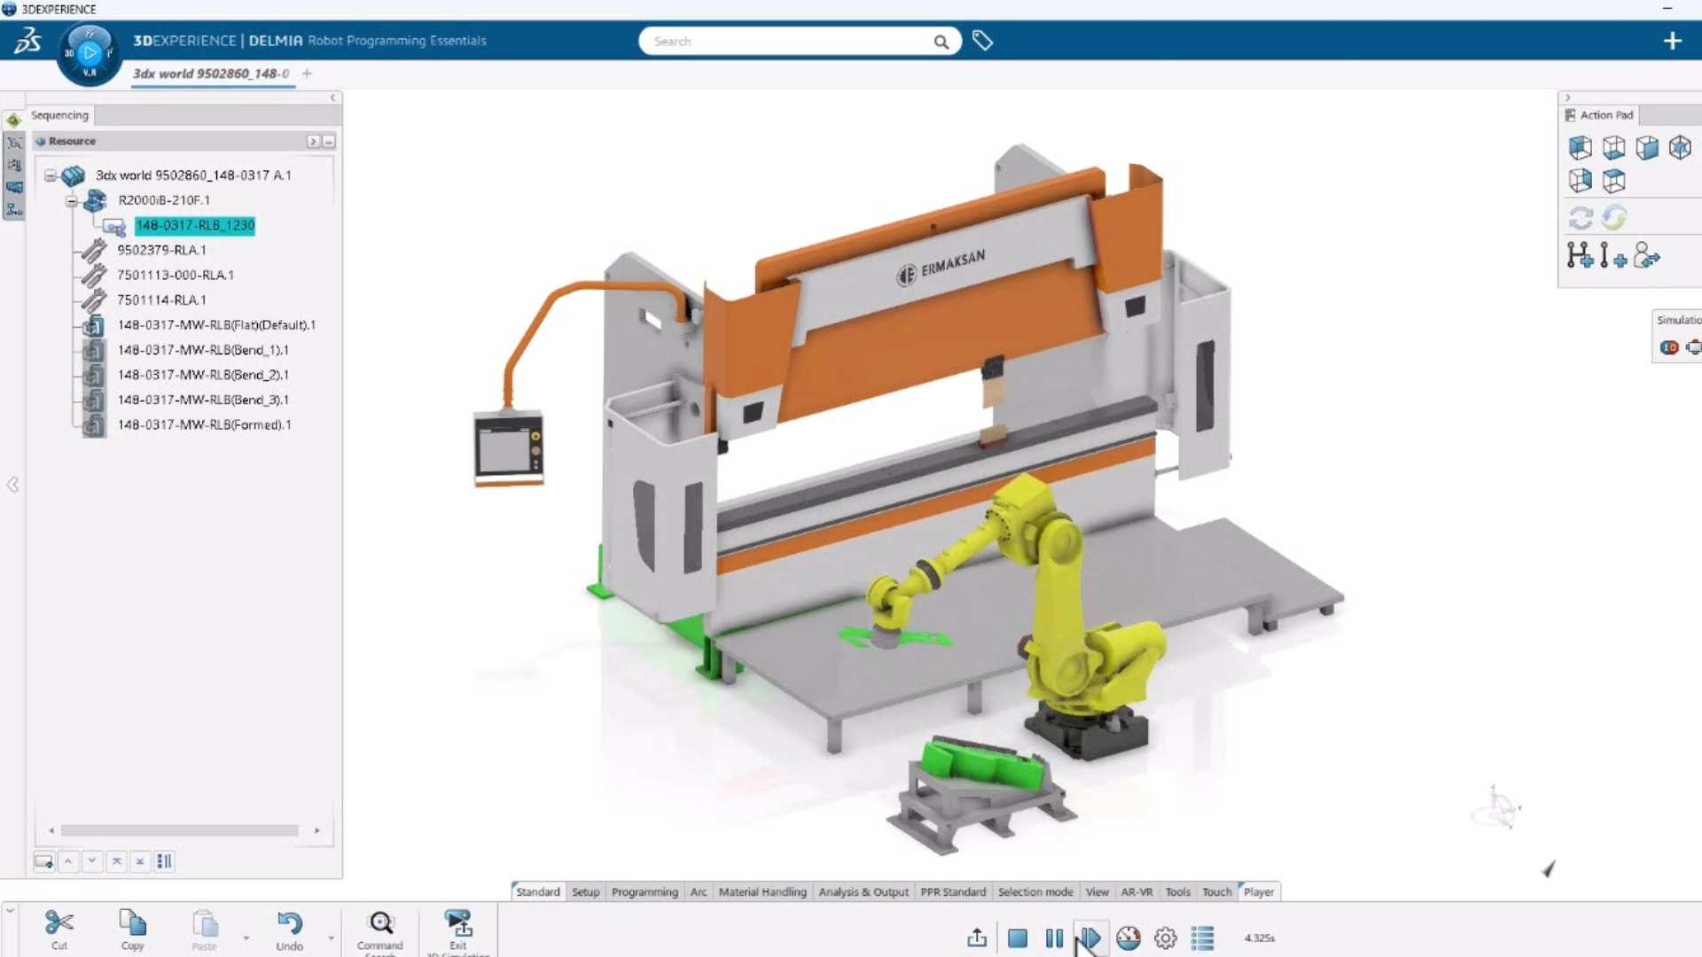This screenshot has width=1702, height=957.
Task: Collapse the R2000iB-210F.1 robot node
Action: [72, 201]
